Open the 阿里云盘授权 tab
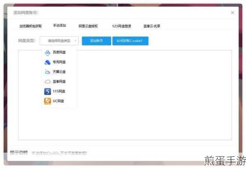The width and height of the screenshot is (246, 169). 88,26
